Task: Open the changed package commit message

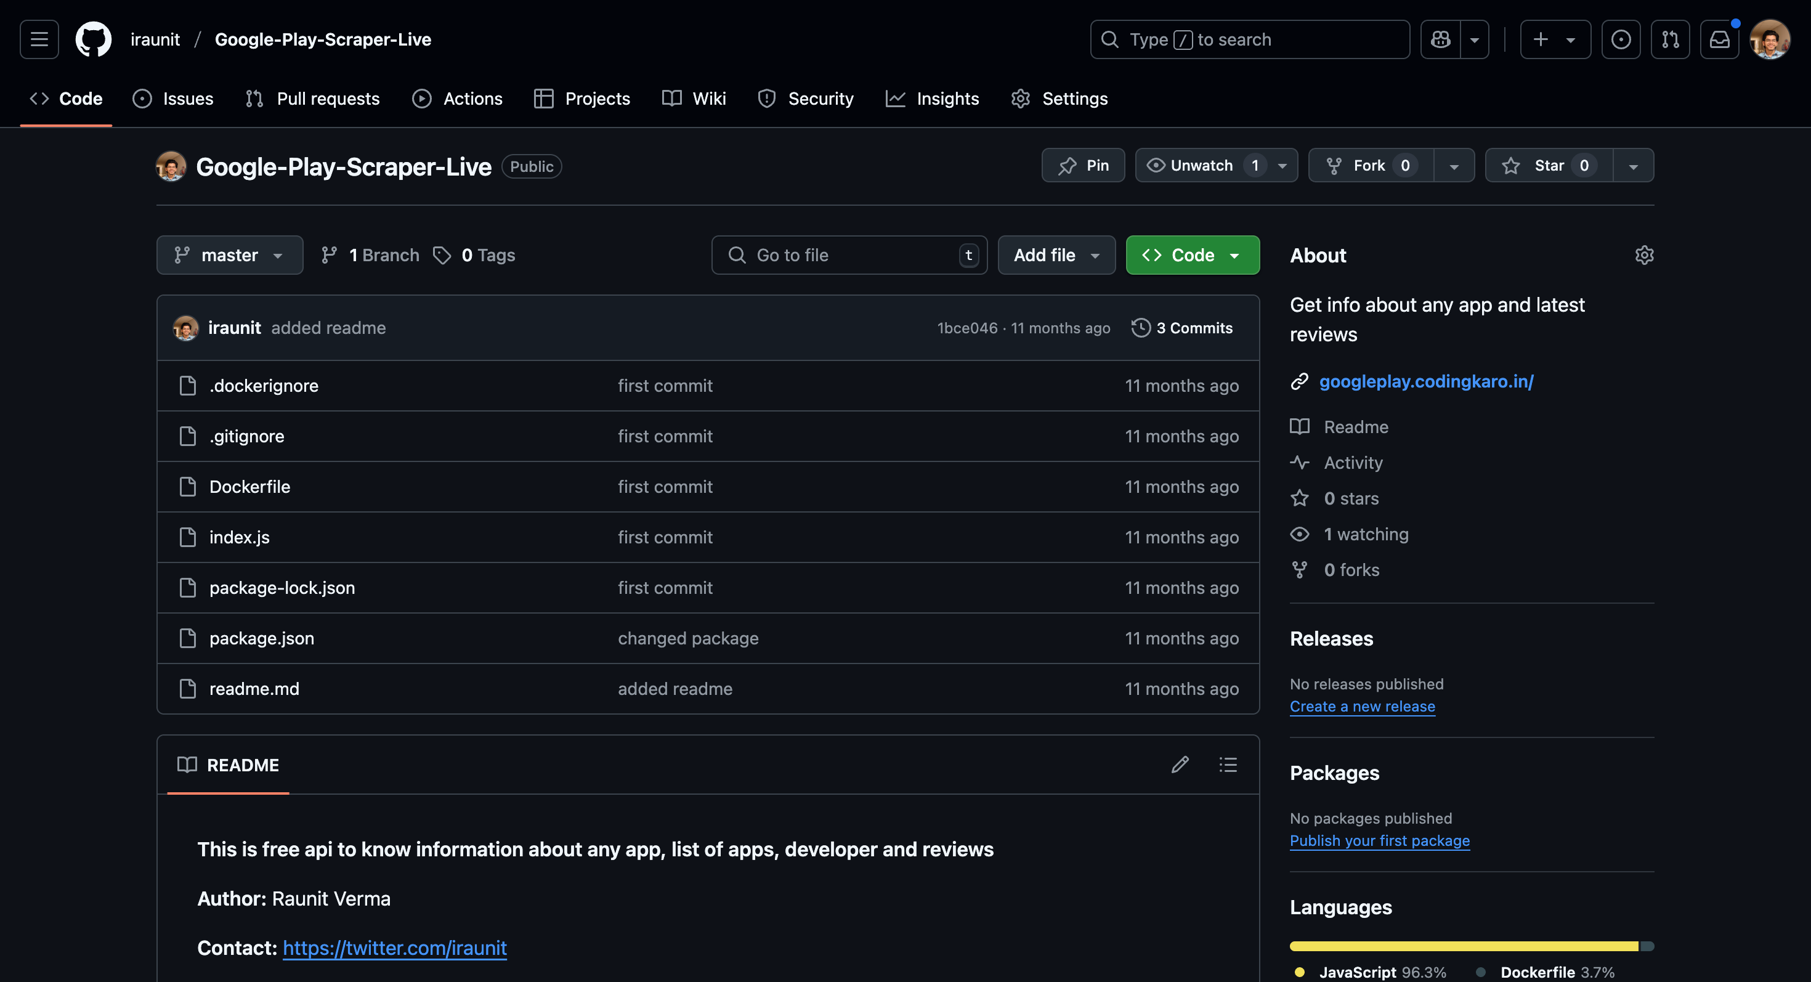Action: (687, 639)
